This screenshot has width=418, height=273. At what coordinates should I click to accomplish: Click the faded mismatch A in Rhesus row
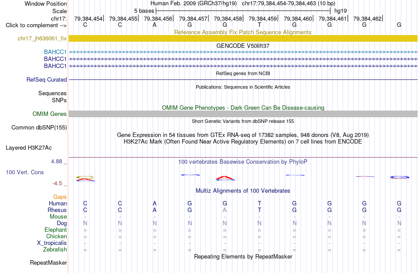225,210
